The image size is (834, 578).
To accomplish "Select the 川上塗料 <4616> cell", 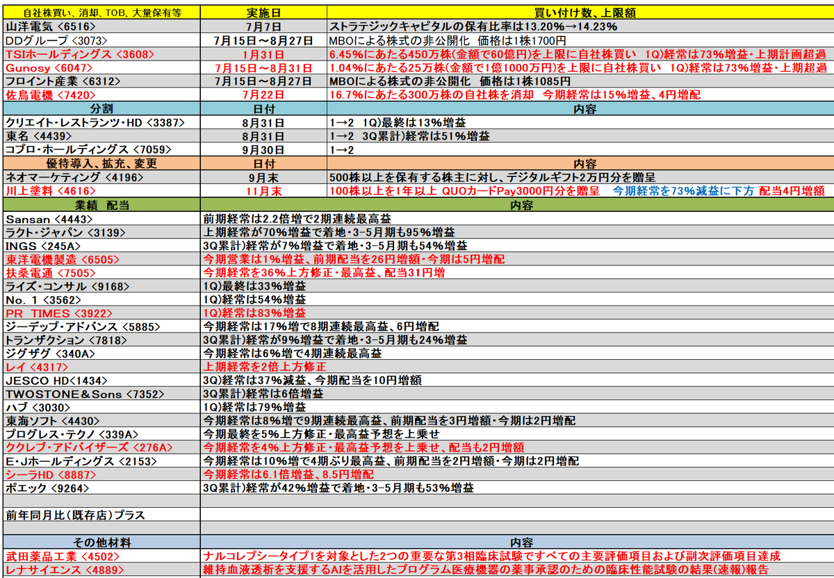I will (102, 191).
